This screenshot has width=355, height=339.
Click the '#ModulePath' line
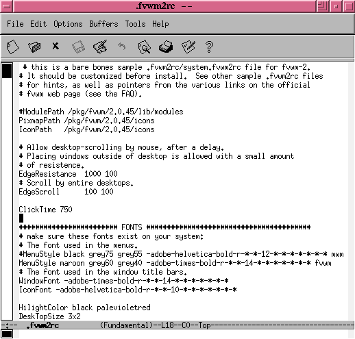101,112
